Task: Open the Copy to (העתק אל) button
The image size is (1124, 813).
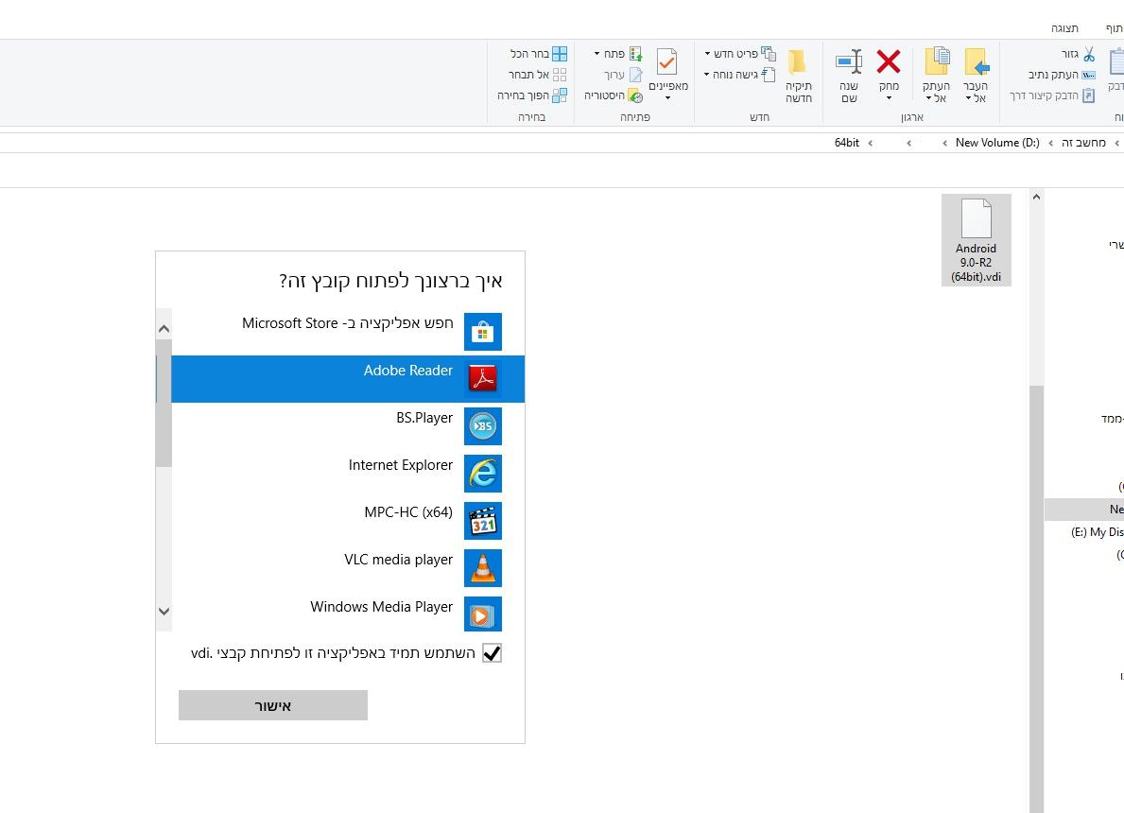Action: point(936,76)
